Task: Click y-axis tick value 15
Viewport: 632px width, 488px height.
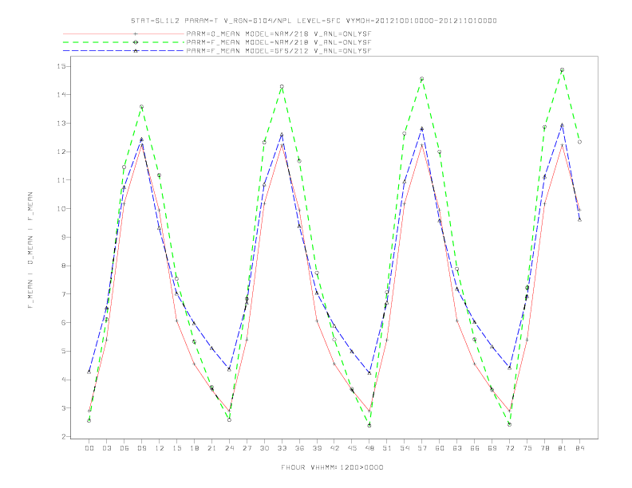Action: pos(61,66)
